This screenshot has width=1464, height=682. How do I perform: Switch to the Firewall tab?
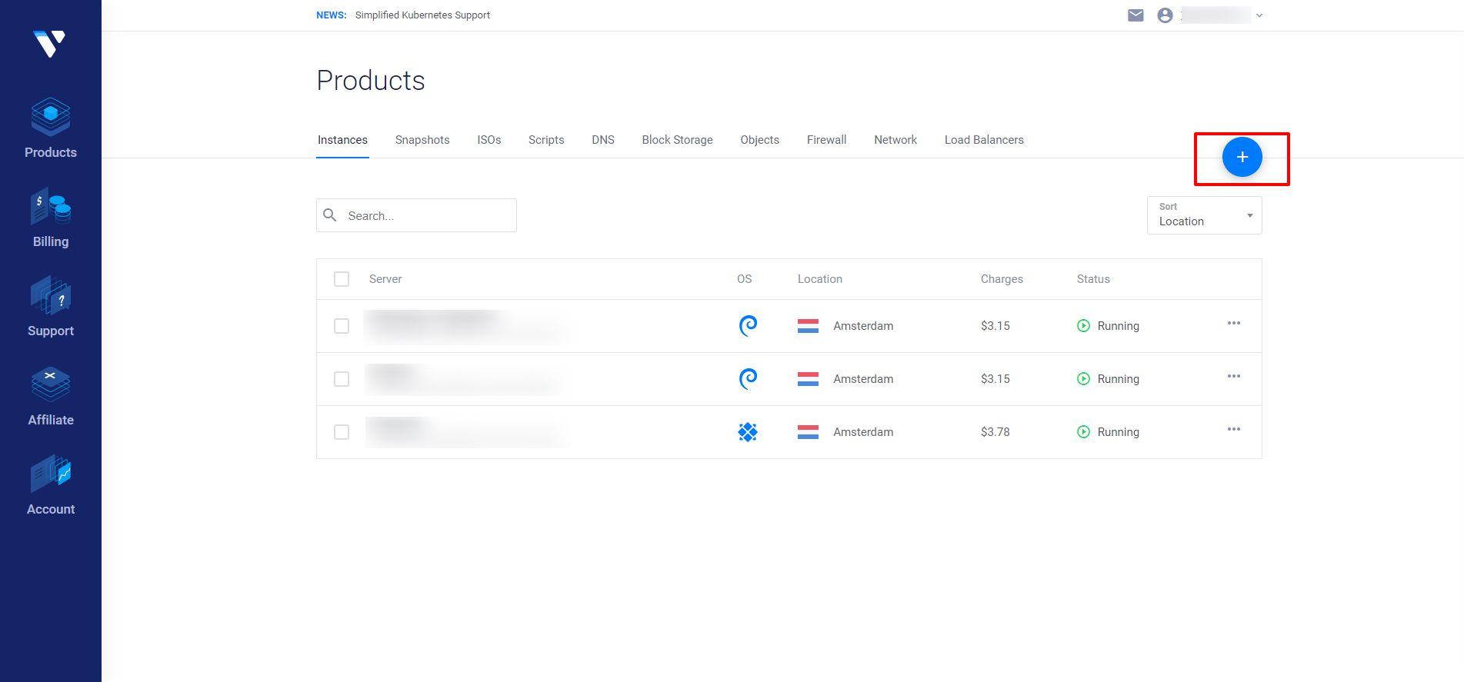click(827, 140)
